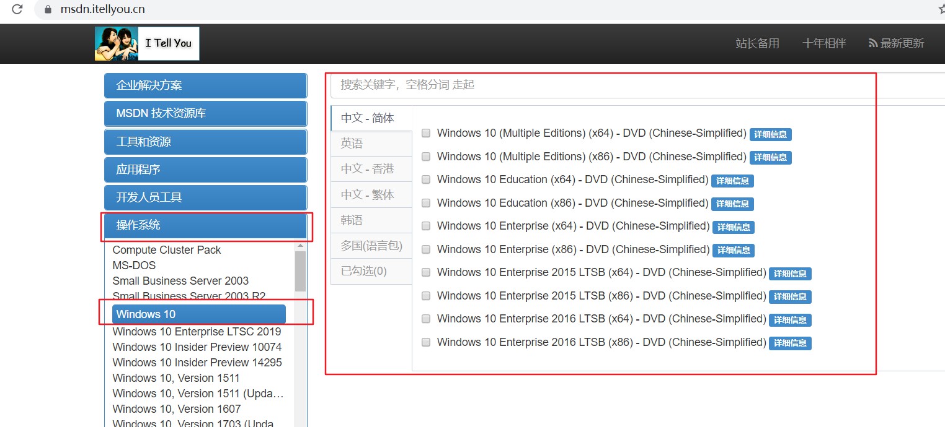This screenshot has width=945, height=427.
Task: Check Enterprise 2016 LTSB (x86) checkbox
Action: pos(426,342)
